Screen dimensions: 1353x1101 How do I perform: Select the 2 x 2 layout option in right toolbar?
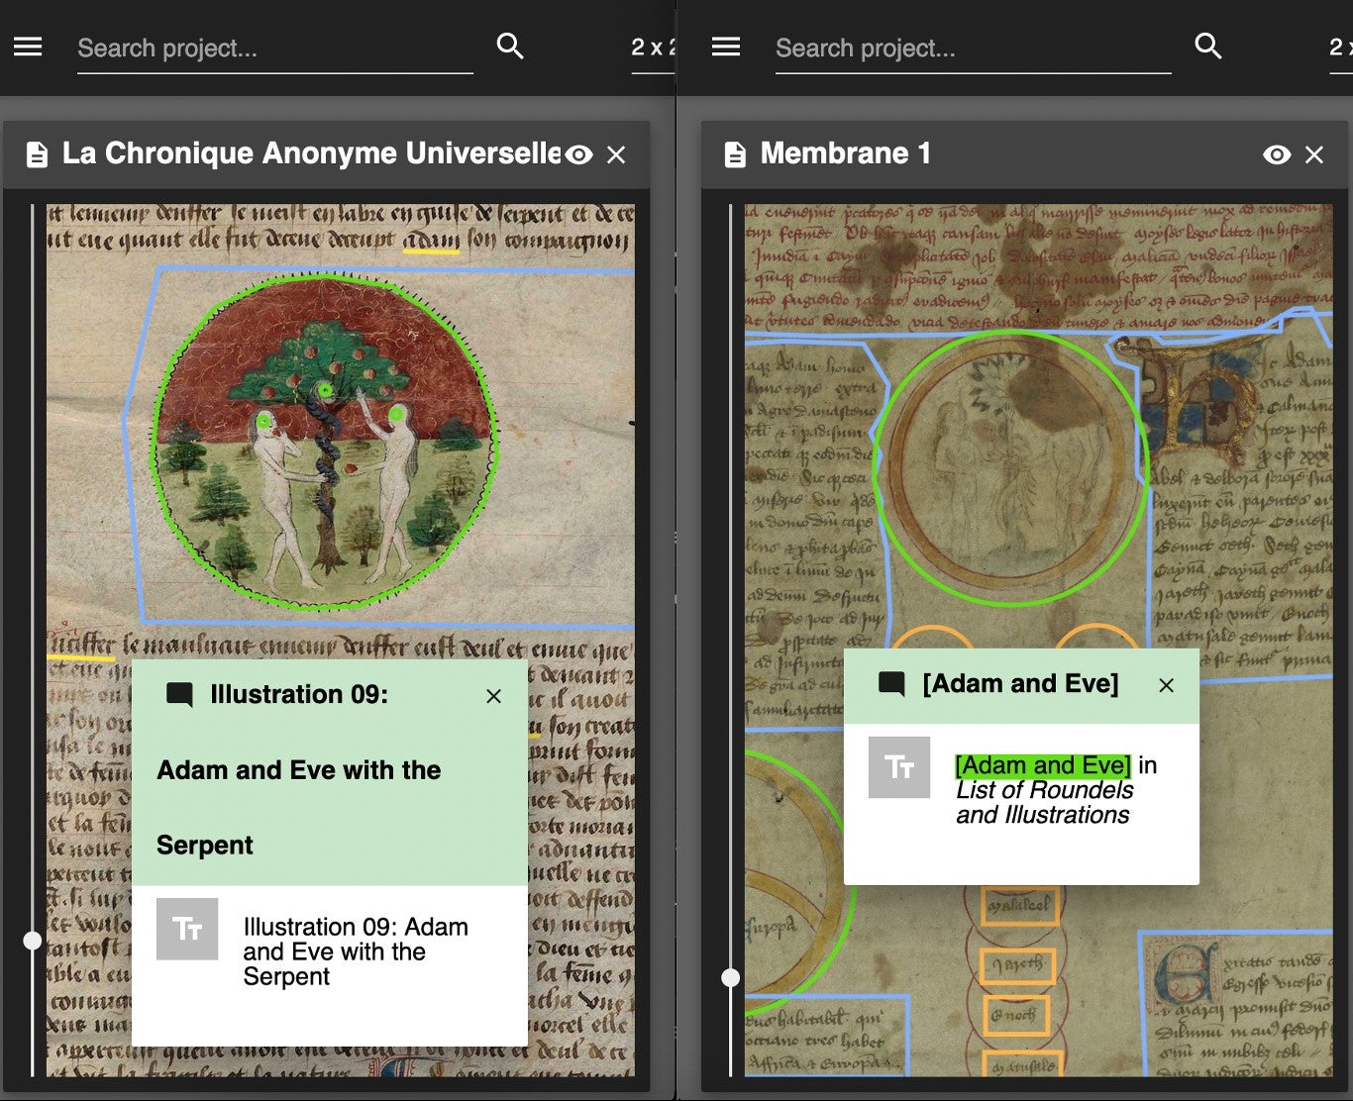point(1343,46)
